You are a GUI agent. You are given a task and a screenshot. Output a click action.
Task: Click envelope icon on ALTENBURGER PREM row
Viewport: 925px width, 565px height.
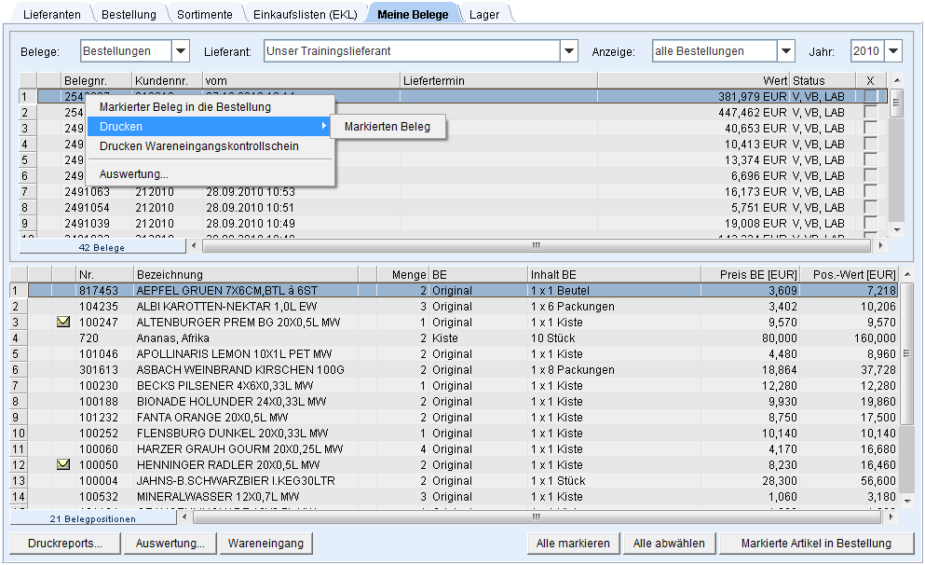coord(63,322)
